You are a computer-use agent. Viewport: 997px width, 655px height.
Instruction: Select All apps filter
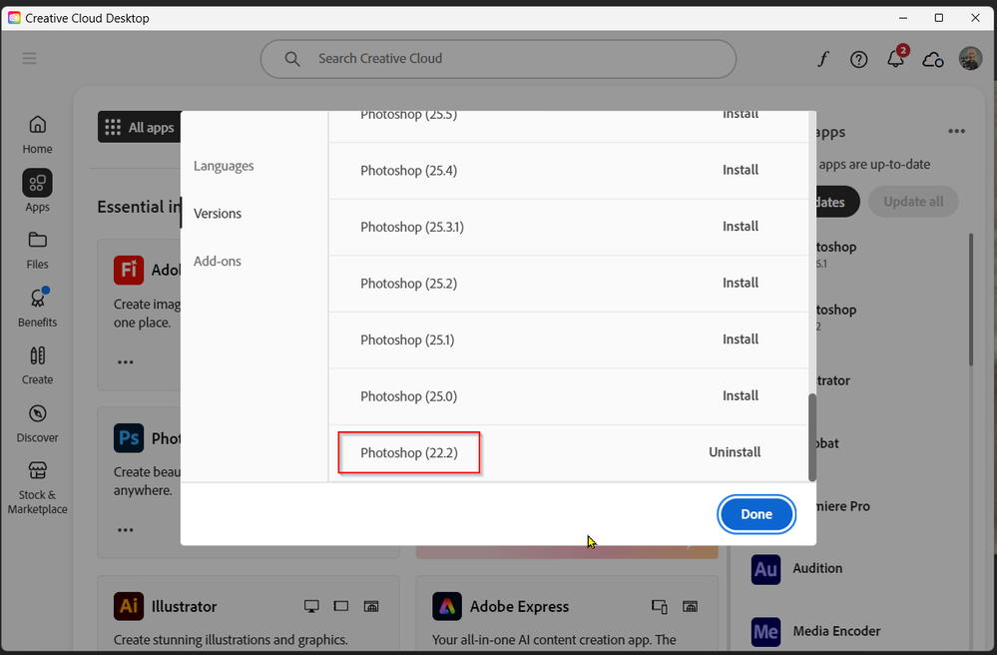tap(140, 127)
